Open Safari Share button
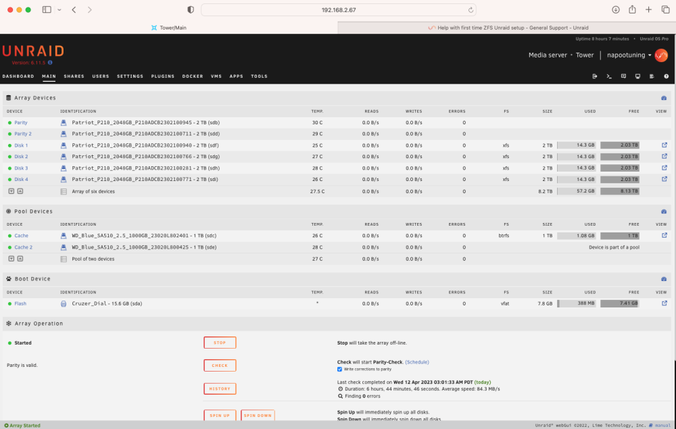The image size is (676, 429). [x=632, y=9]
